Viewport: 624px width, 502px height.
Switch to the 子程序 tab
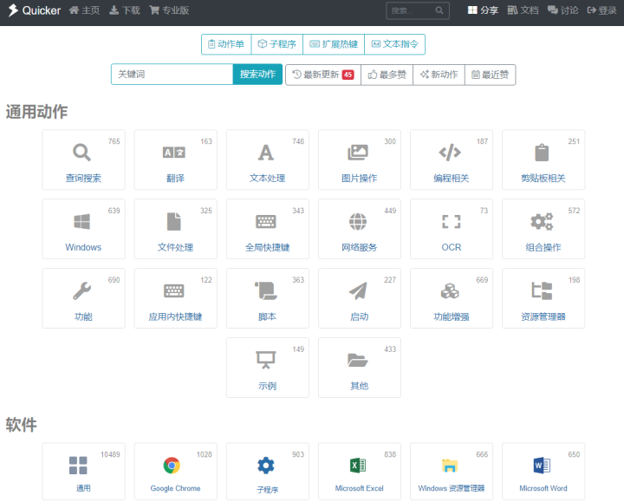point(277,44)
